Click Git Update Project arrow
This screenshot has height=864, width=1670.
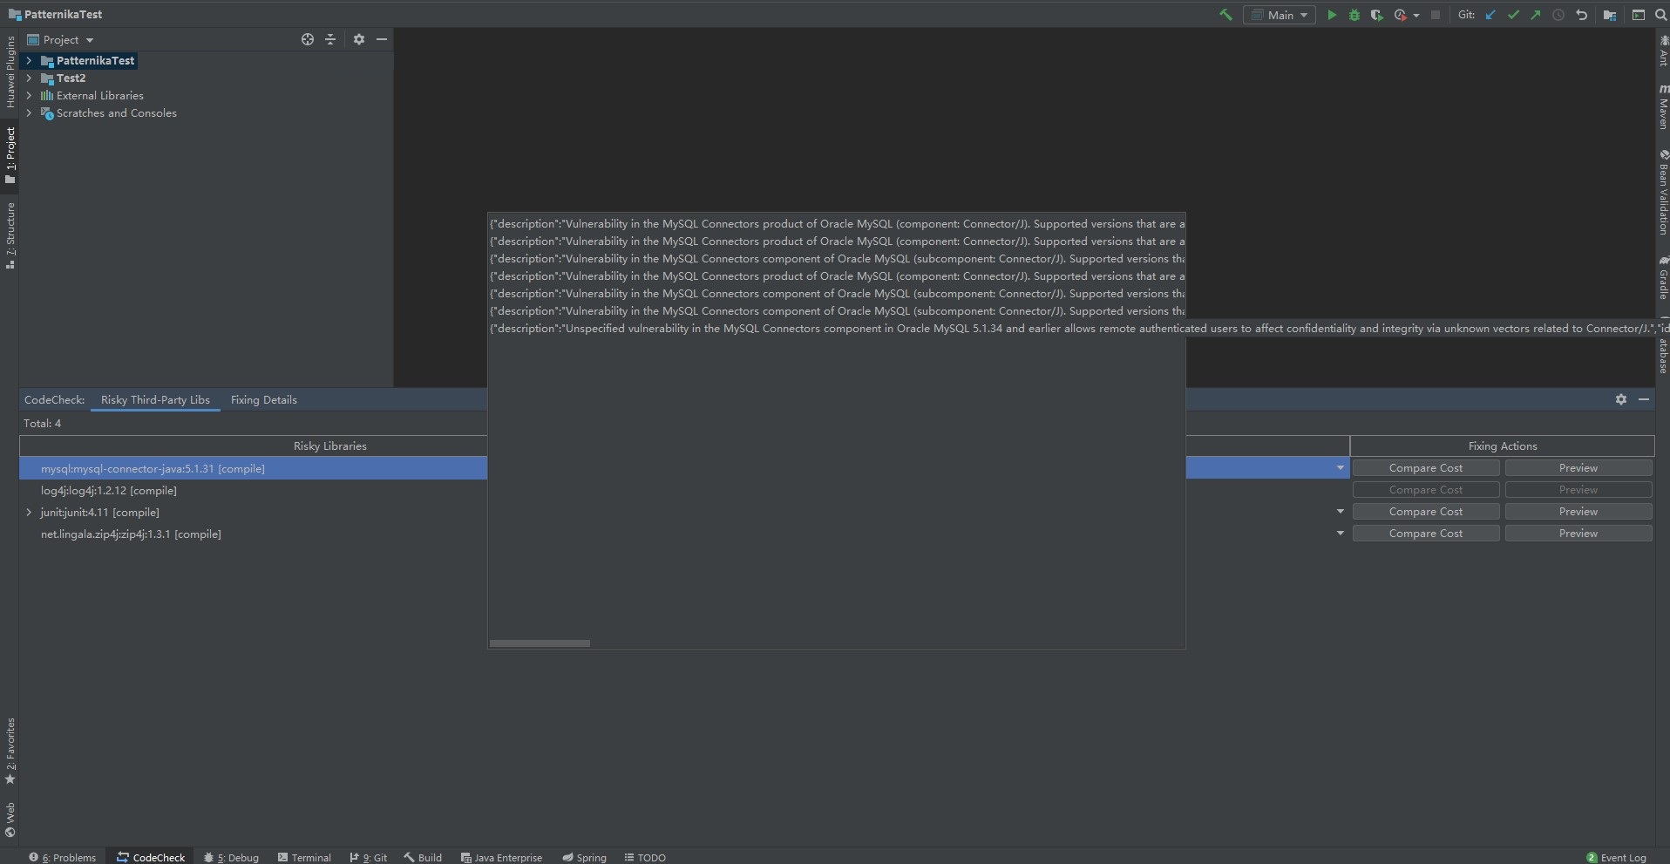[x=1490, y=15]
